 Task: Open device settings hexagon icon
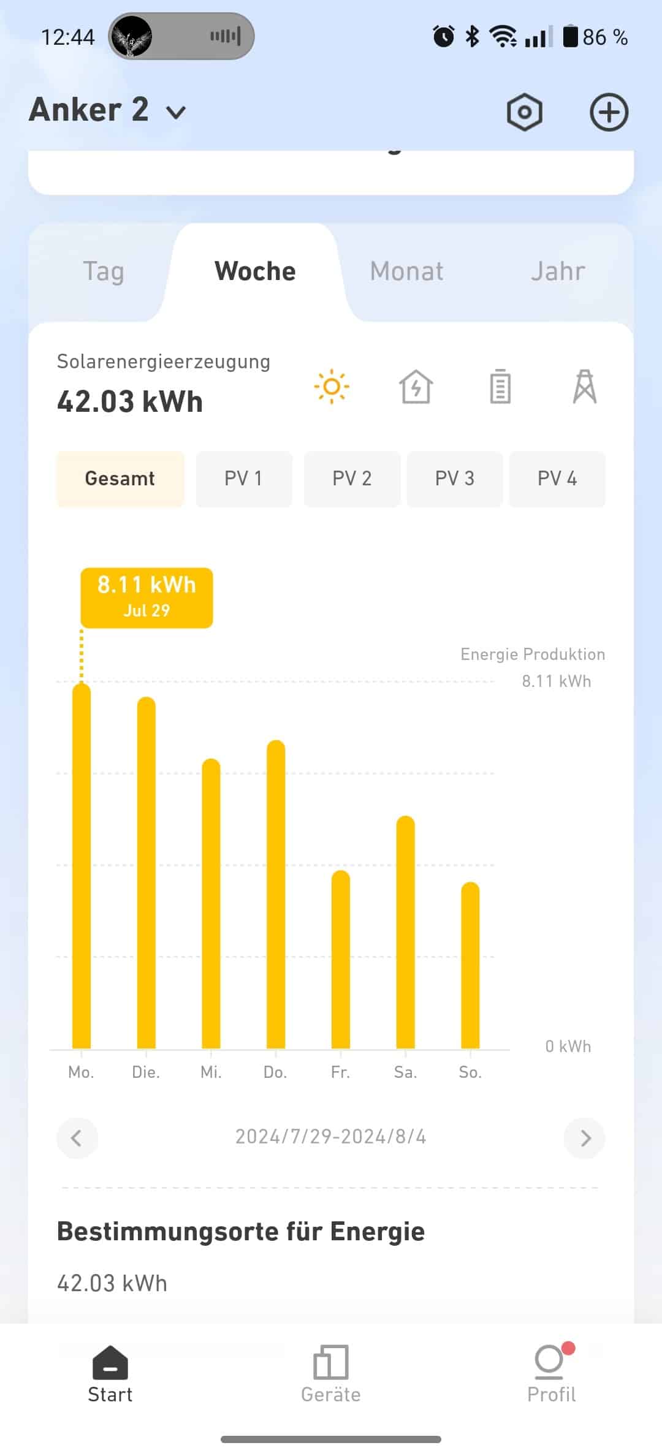[524, 112]
